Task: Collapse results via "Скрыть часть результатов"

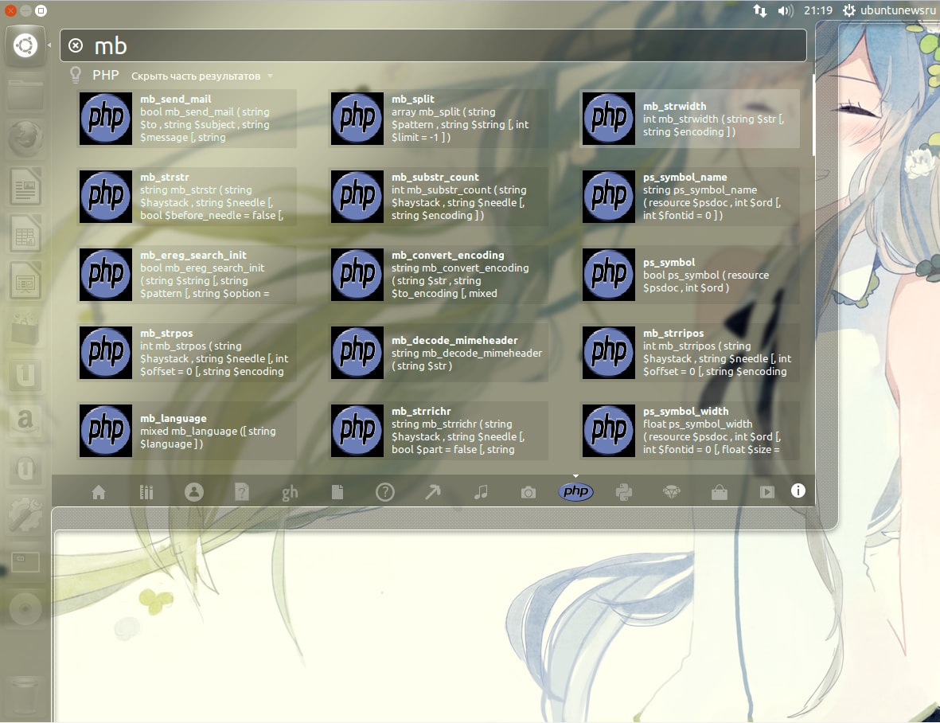Action: [202, 76]
